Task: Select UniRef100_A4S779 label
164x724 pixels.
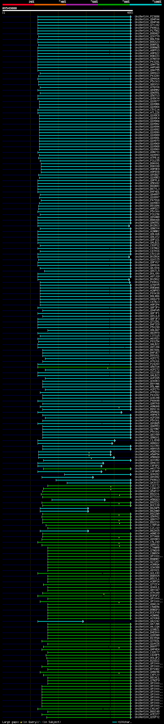Action: (x=147, y=468)
